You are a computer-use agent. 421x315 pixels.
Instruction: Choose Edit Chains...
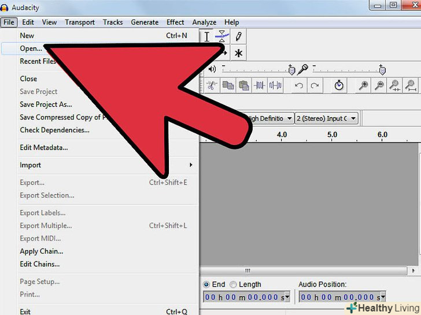(x=40, y=264)
